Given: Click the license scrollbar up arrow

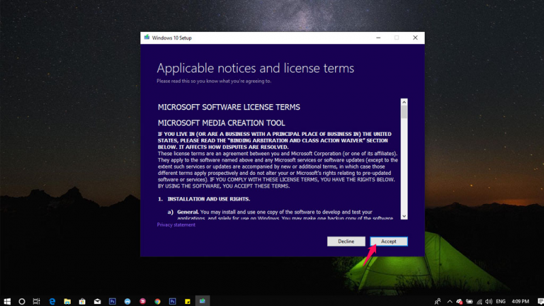Looking at the screenshot, I should tap(404, 103).
